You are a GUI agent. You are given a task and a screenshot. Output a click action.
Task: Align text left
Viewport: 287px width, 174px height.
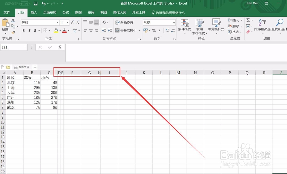85,31
